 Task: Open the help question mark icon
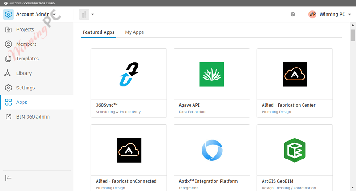[293, 14]
